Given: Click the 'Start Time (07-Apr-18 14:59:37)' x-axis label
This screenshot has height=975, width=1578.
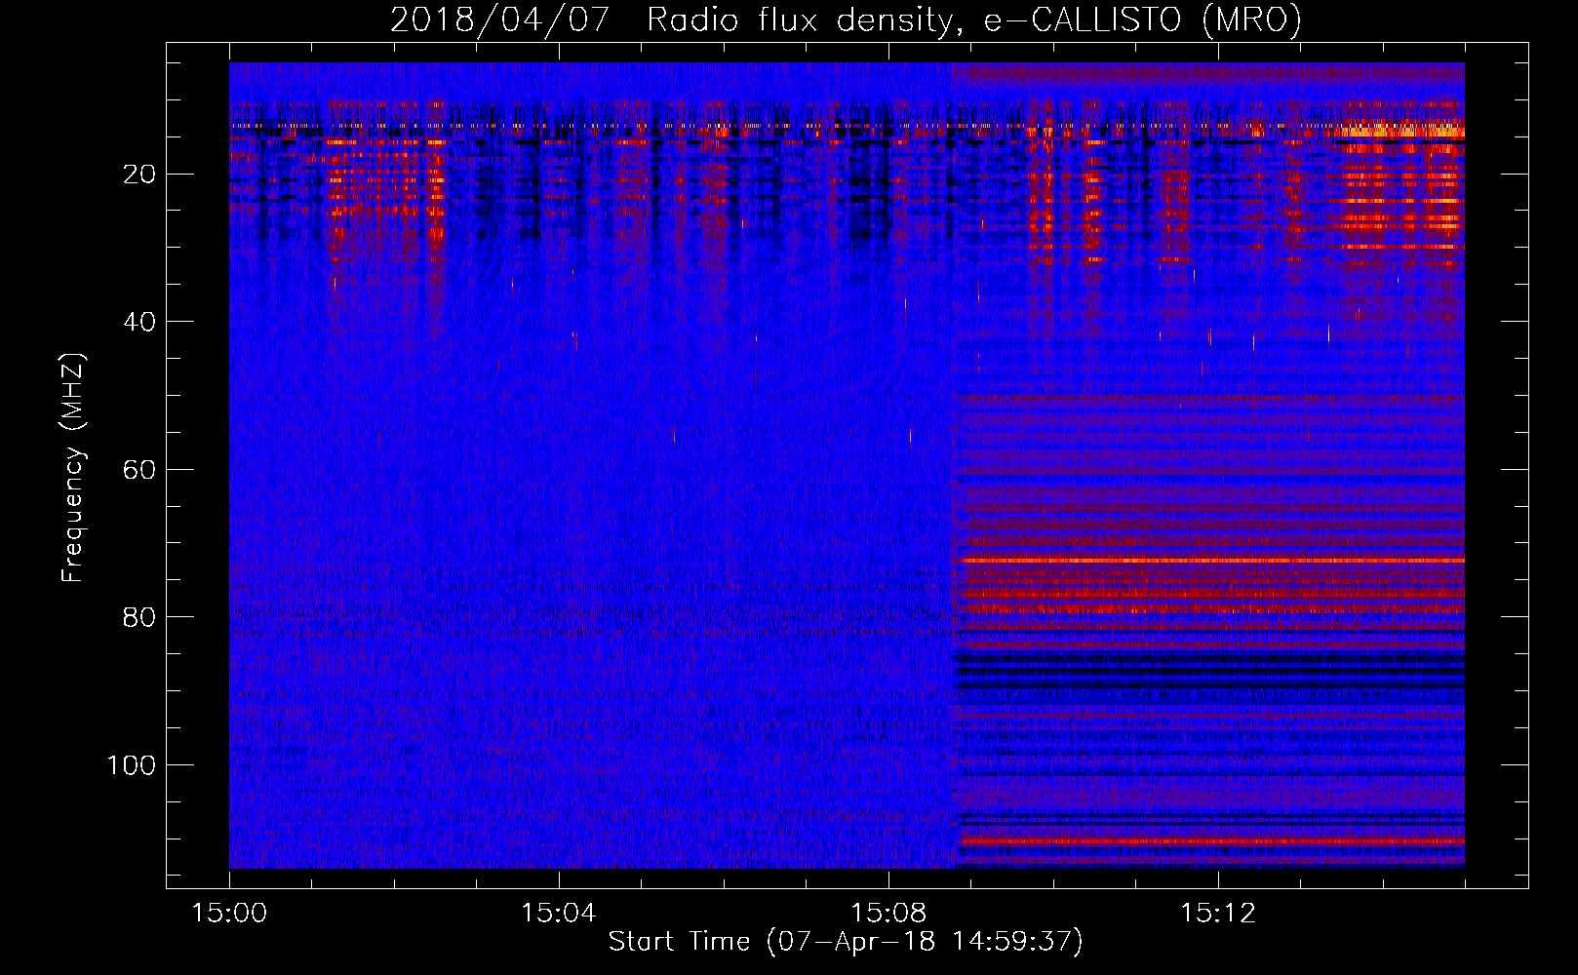Looking at the screenshot, I should (x=846, y=942).
